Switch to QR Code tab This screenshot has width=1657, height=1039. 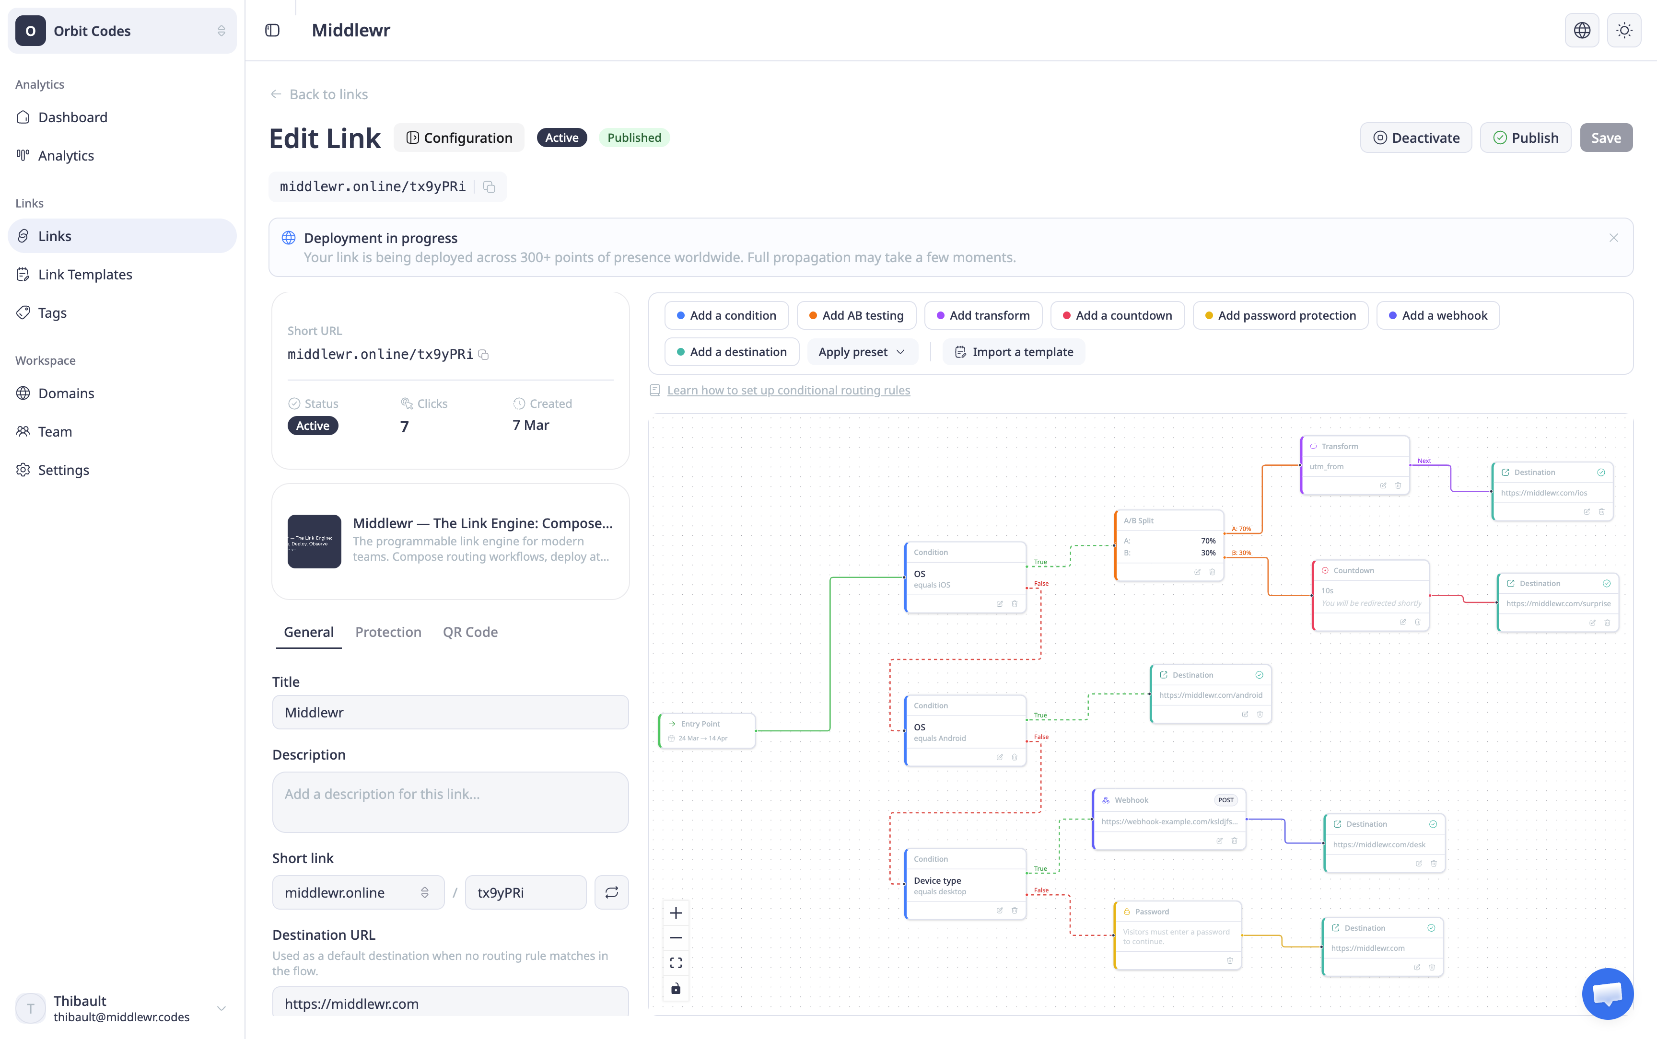tap(470, 632)
